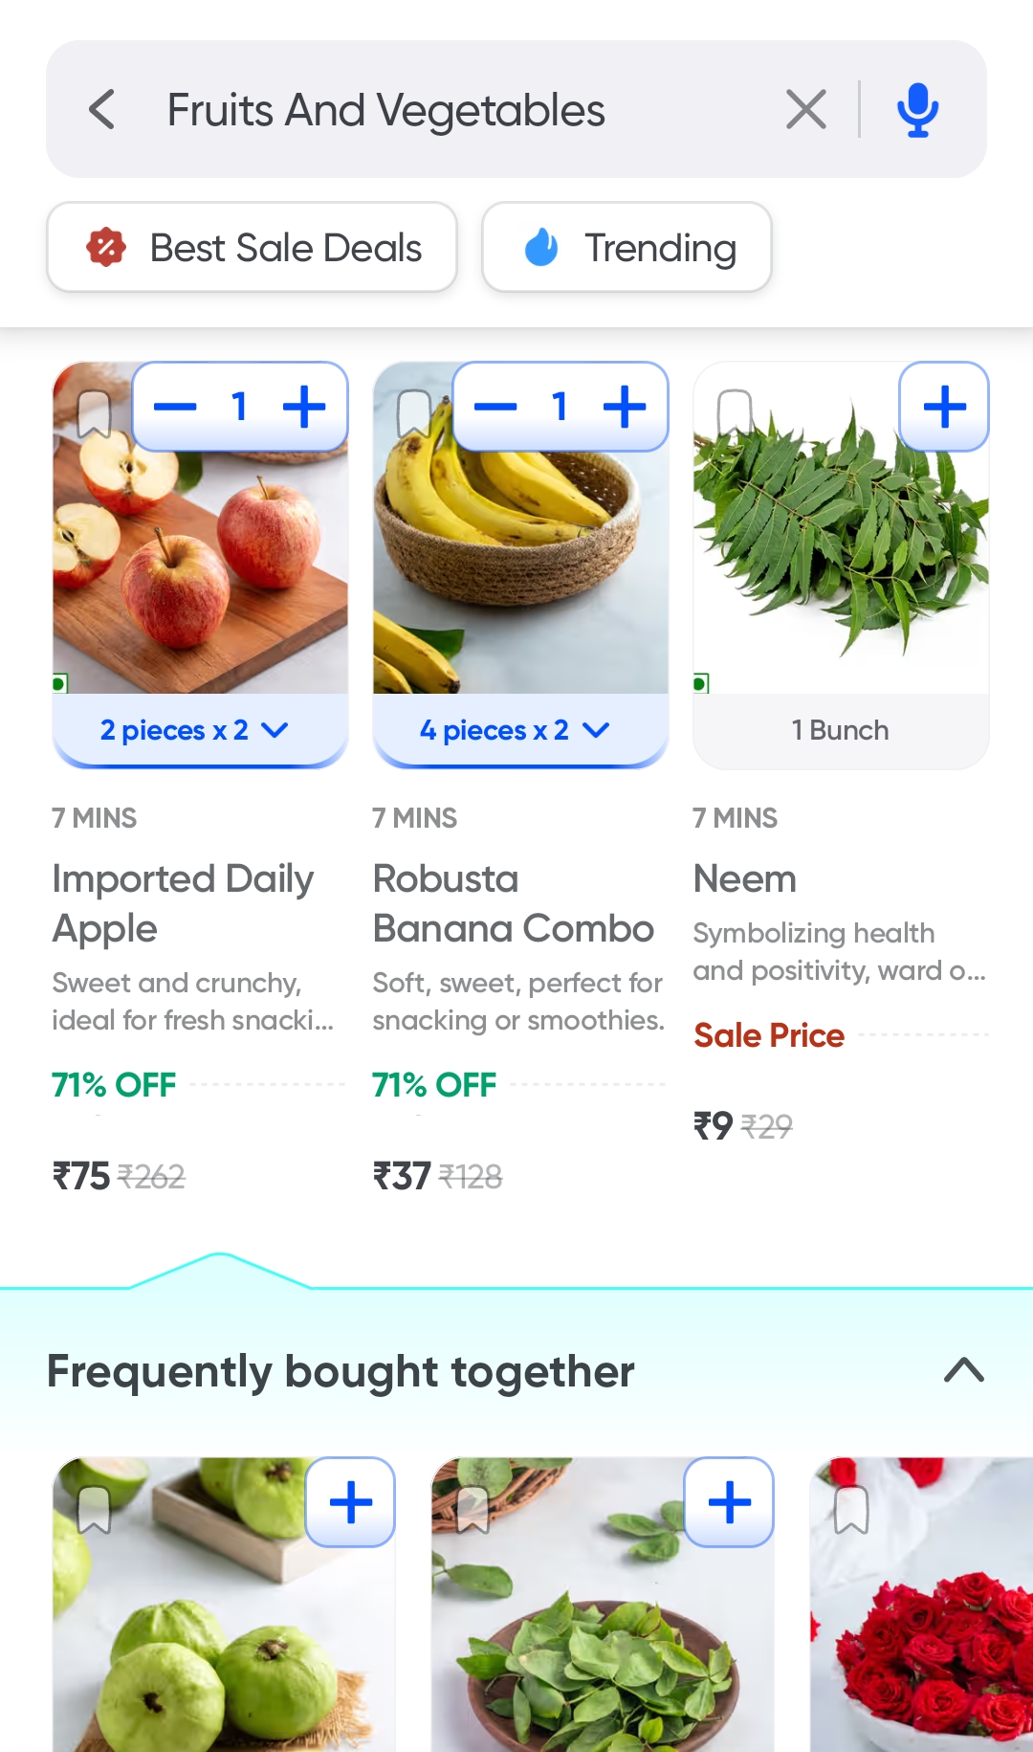Collapse the Frequently bought together section
The height and width of the screenshot is (1752, 1033).
[963, 1371]
